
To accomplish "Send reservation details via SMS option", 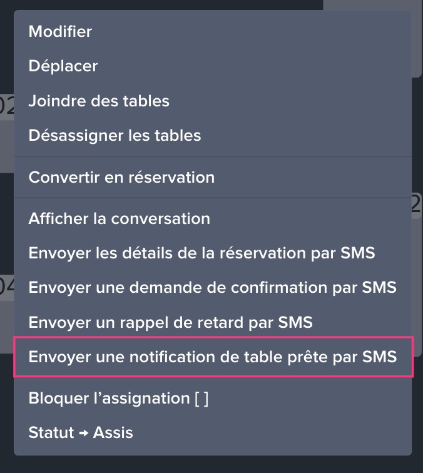I will coord(201,253).
